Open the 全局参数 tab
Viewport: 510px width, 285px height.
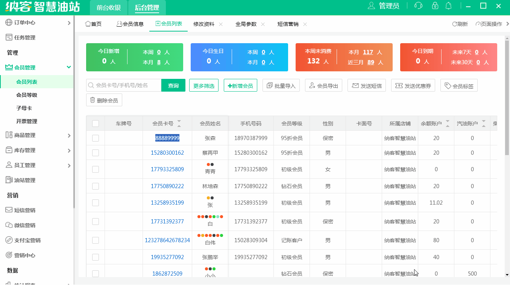(246, 24)
